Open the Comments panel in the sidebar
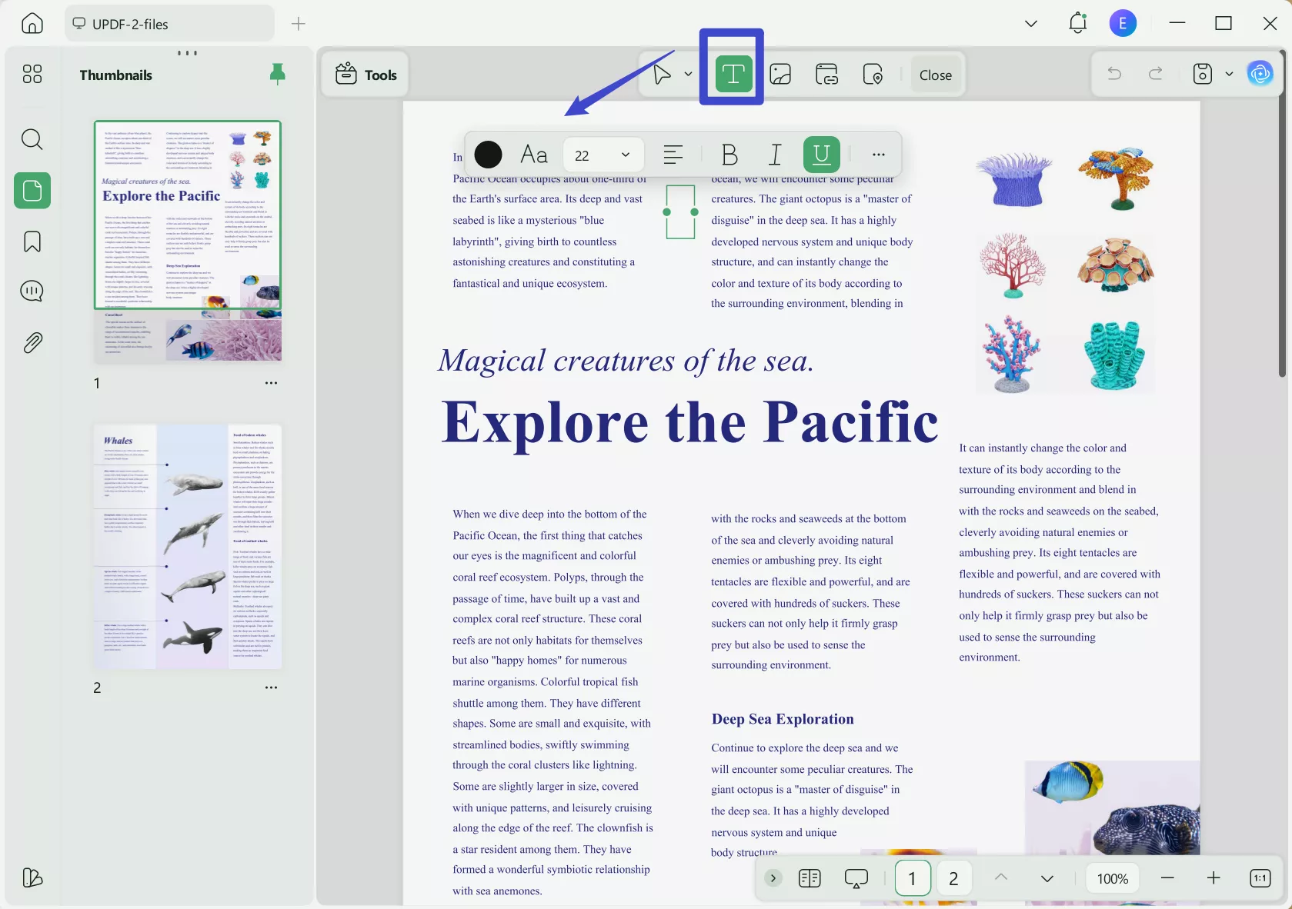This screenshot has width=1292, height=909. click(32, 291)
